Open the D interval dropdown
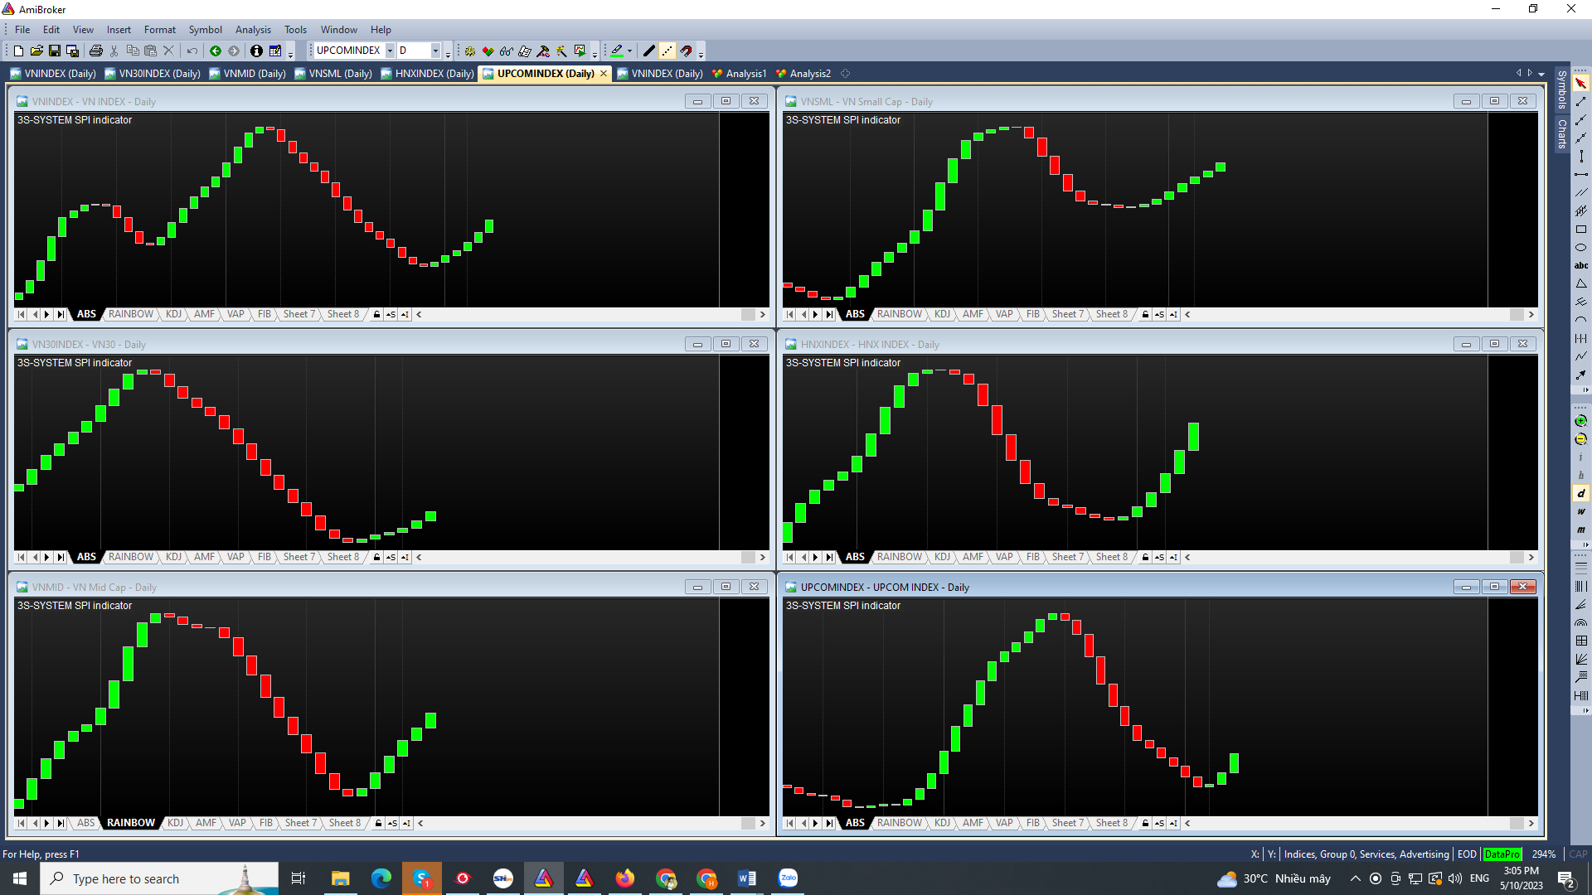Screen dimensions: 1592x895 tap(435, 51)
